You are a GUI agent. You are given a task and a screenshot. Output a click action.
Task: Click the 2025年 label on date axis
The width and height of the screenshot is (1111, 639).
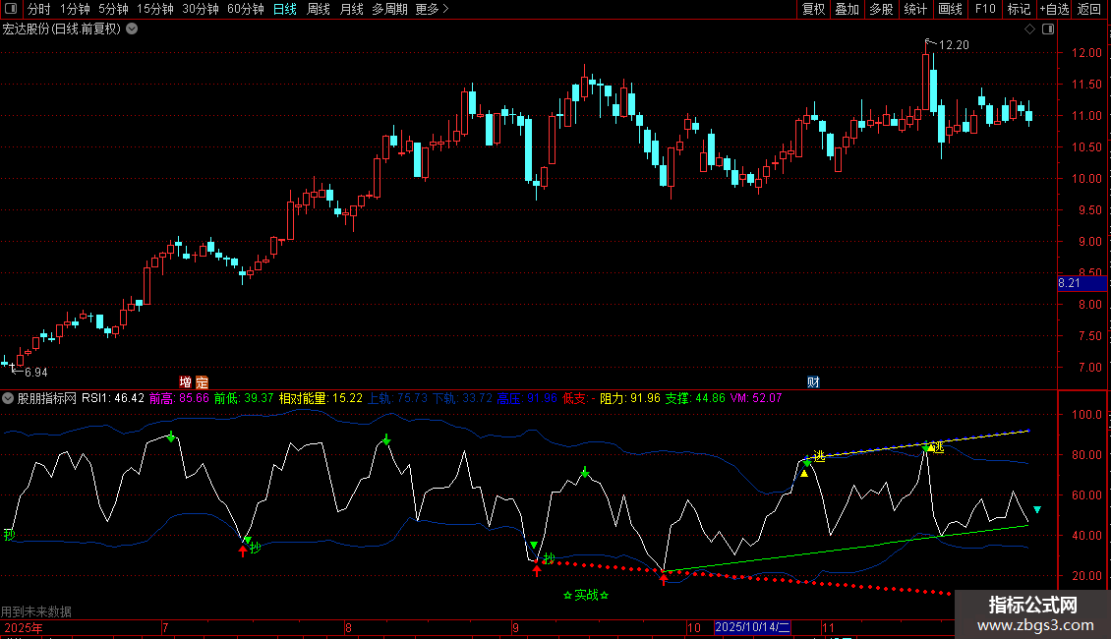tap(24, 627)
